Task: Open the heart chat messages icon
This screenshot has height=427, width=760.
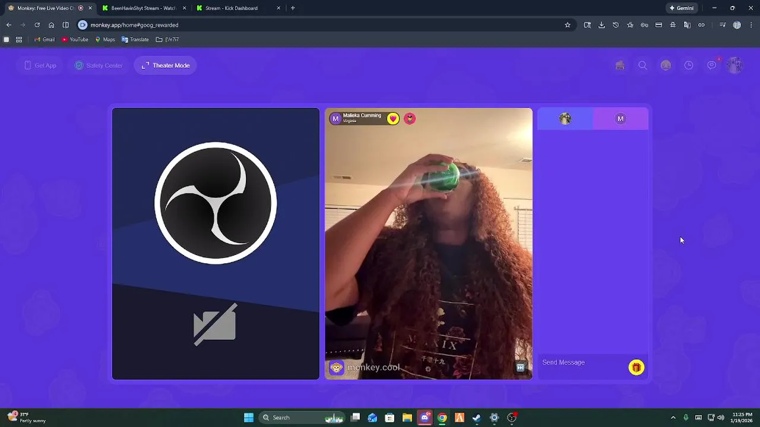Action: 712,65
